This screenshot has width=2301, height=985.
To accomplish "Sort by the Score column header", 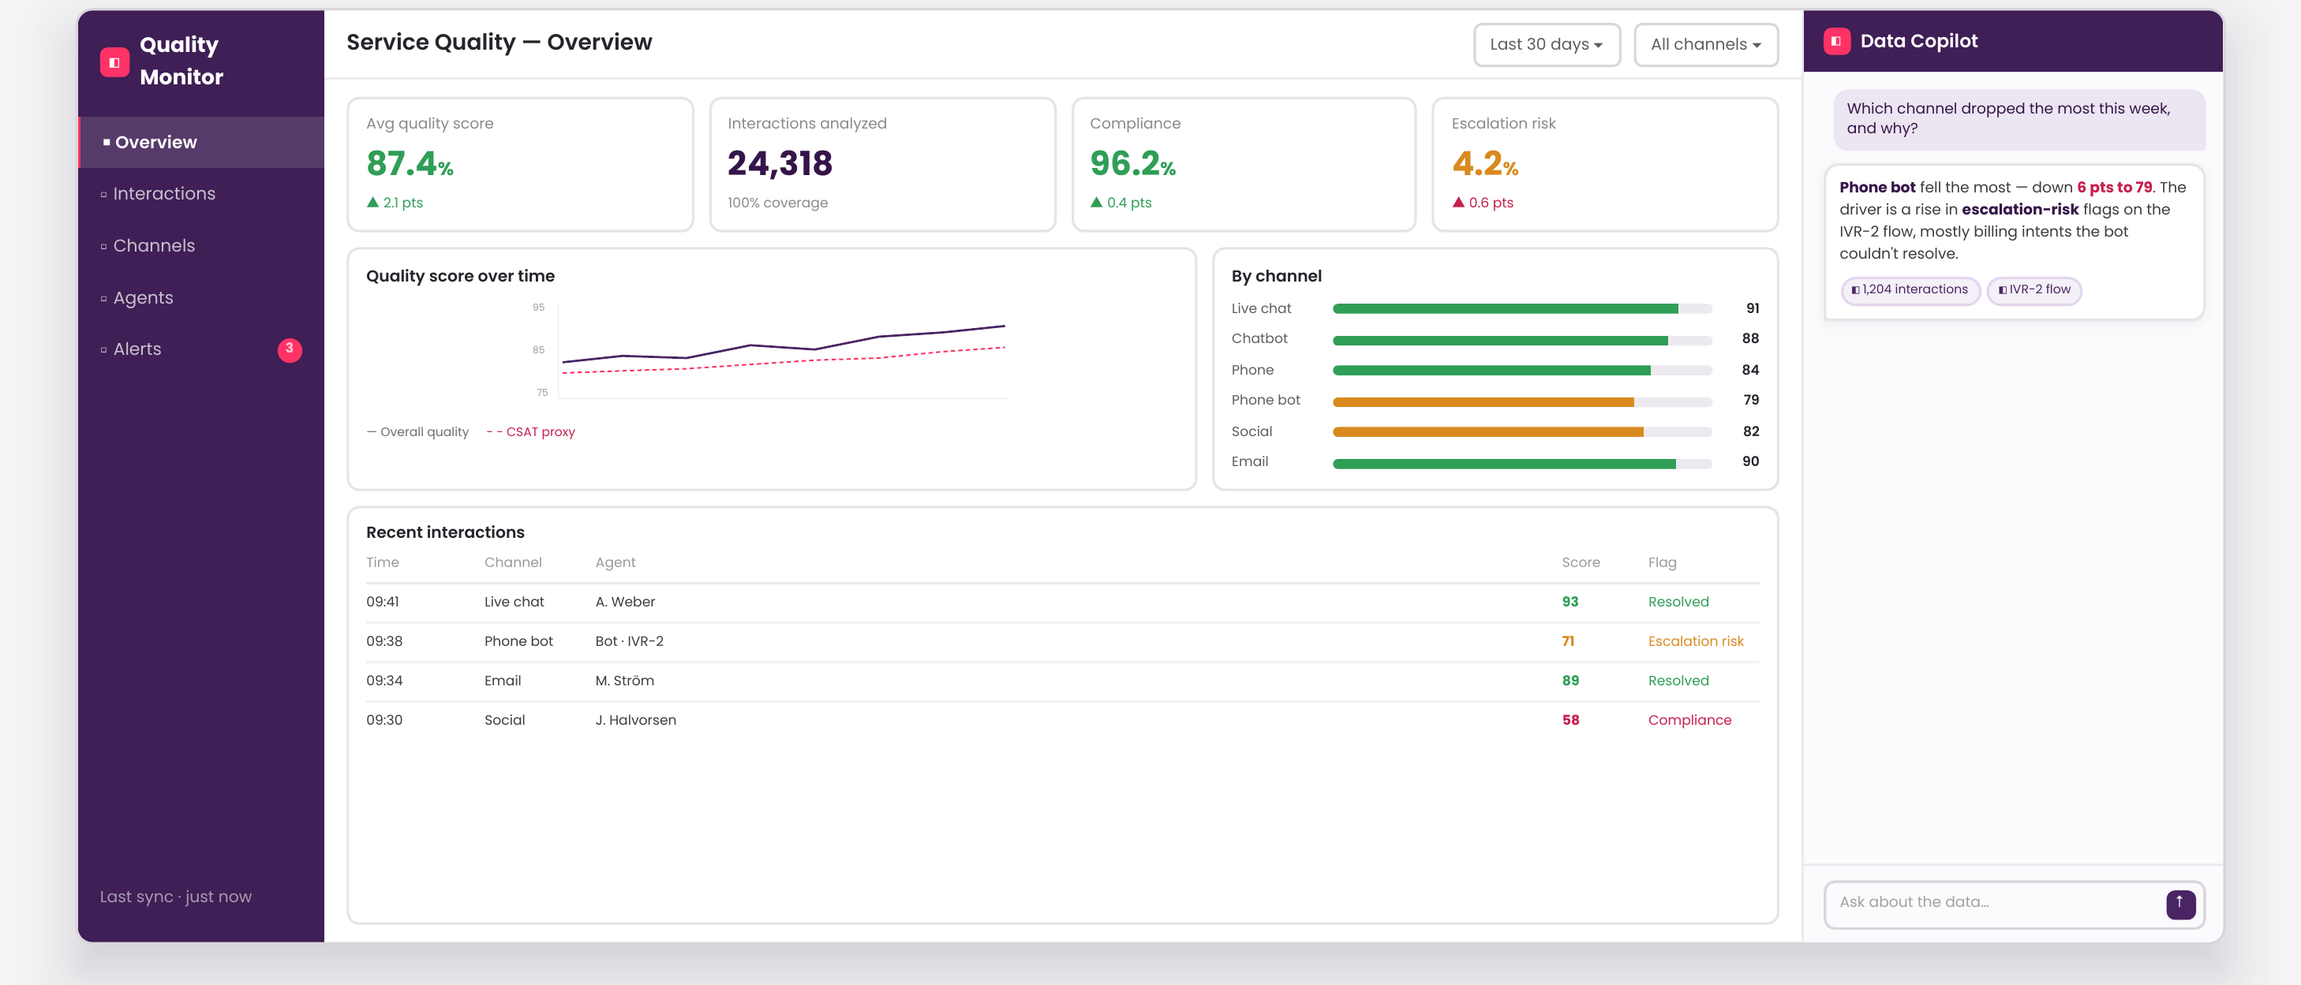I will (1580, 562).
